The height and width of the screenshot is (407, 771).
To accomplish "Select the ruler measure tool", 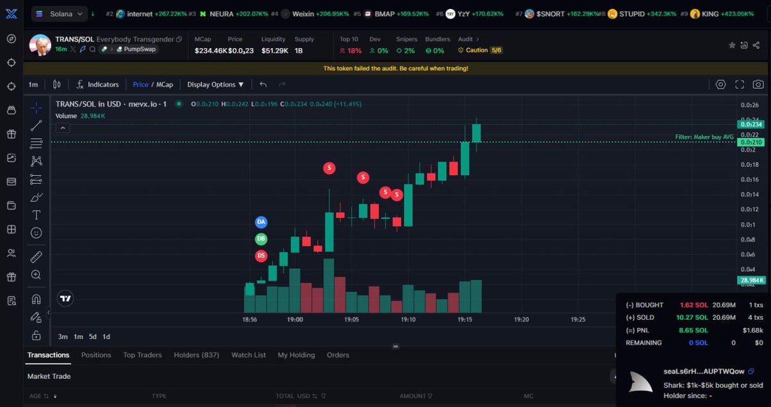I will (36, 257).
